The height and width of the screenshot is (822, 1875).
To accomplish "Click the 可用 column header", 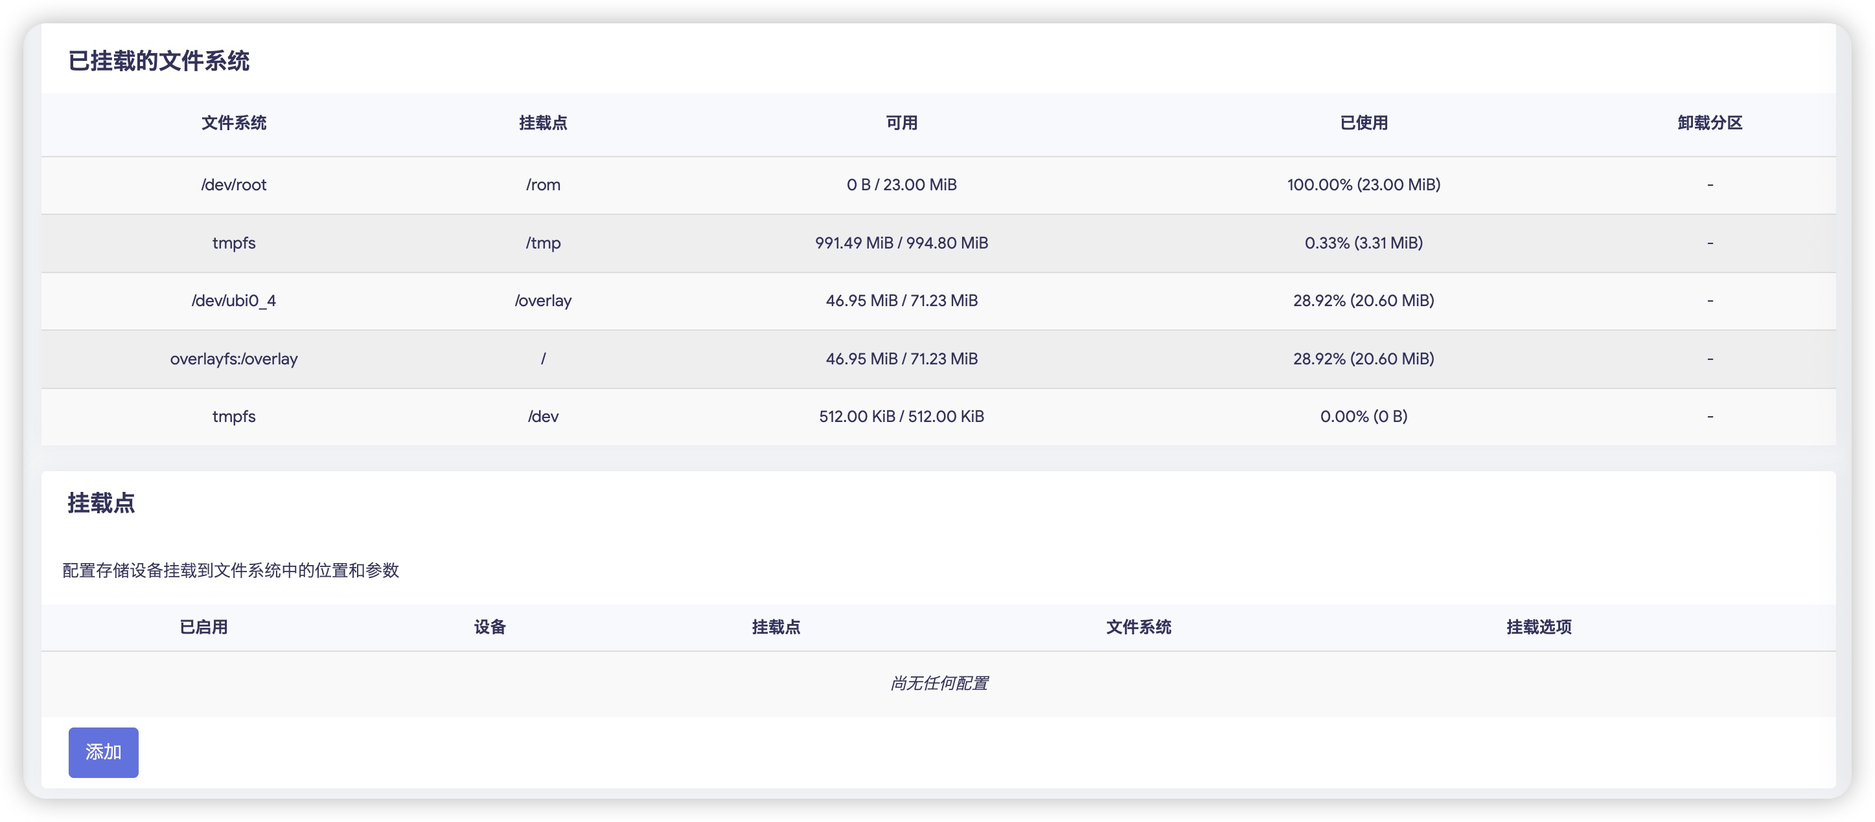I will click(901, 123).
